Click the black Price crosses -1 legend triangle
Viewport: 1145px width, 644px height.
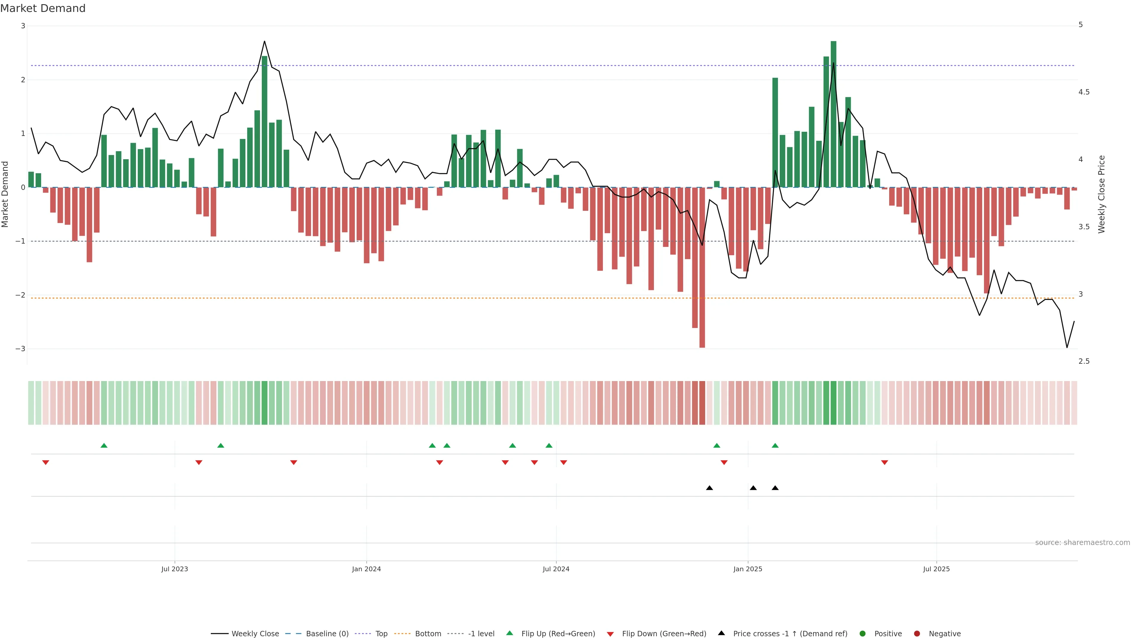click(x=721, y=633)
